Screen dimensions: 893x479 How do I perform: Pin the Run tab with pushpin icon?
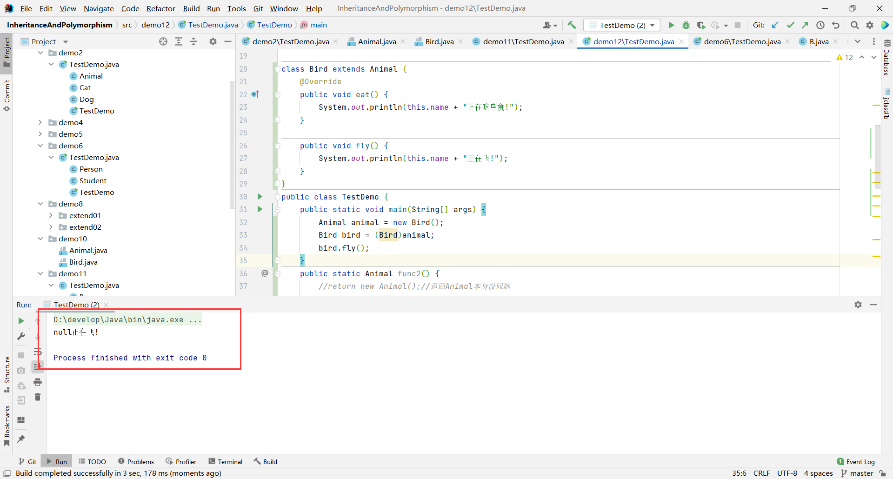point(21,439)
